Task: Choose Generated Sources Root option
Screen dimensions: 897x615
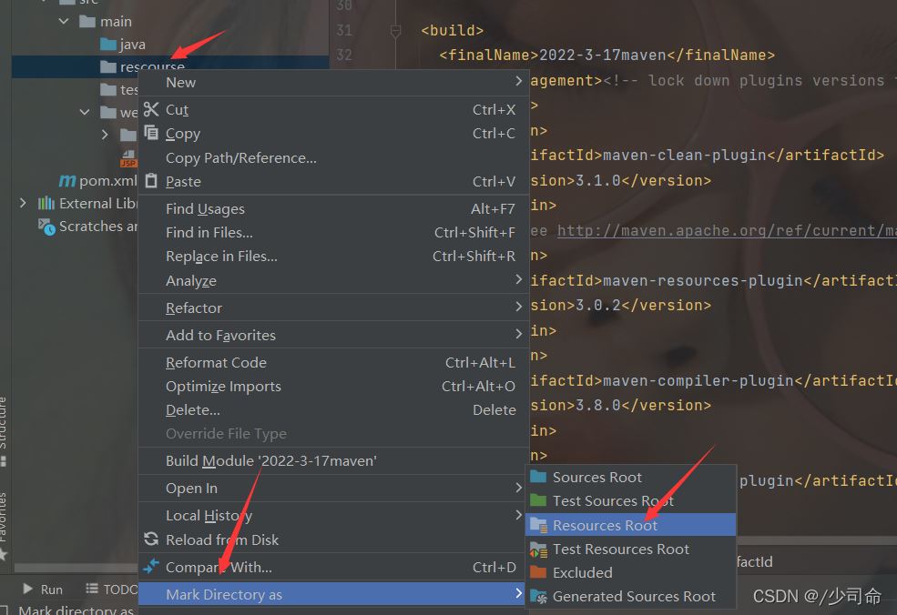Action: pos(630,596)
